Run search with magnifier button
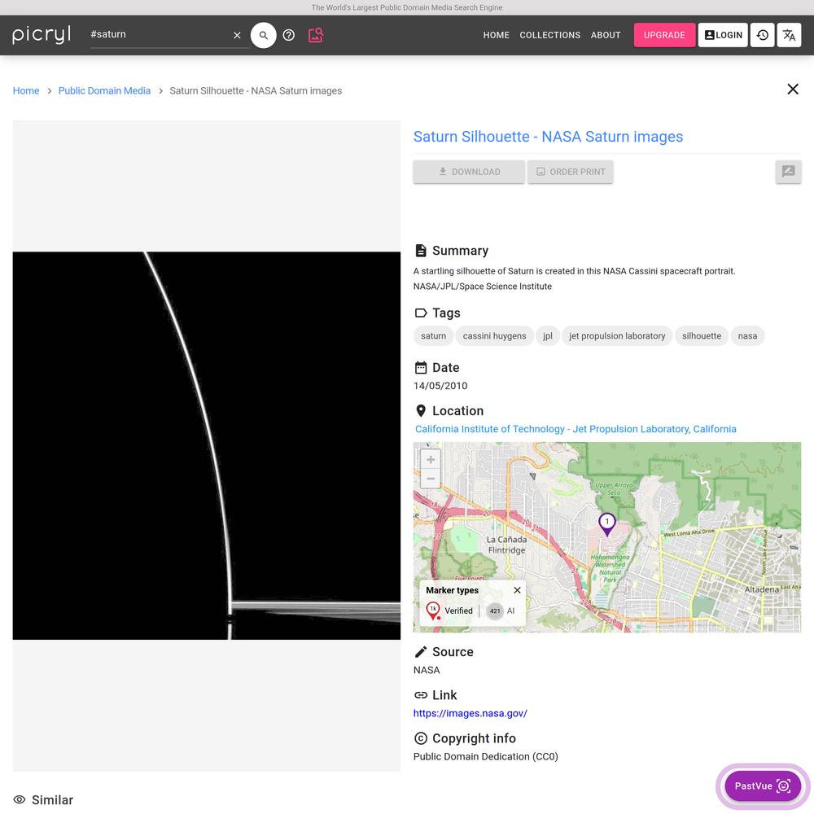Image resolution: width=814 pixels, height=814 pixels. 263,35
